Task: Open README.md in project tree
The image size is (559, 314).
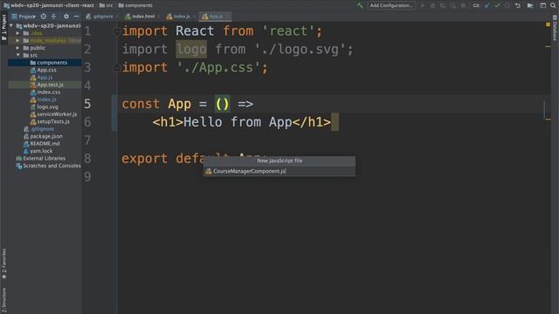Action: click(x=41, y=143)
